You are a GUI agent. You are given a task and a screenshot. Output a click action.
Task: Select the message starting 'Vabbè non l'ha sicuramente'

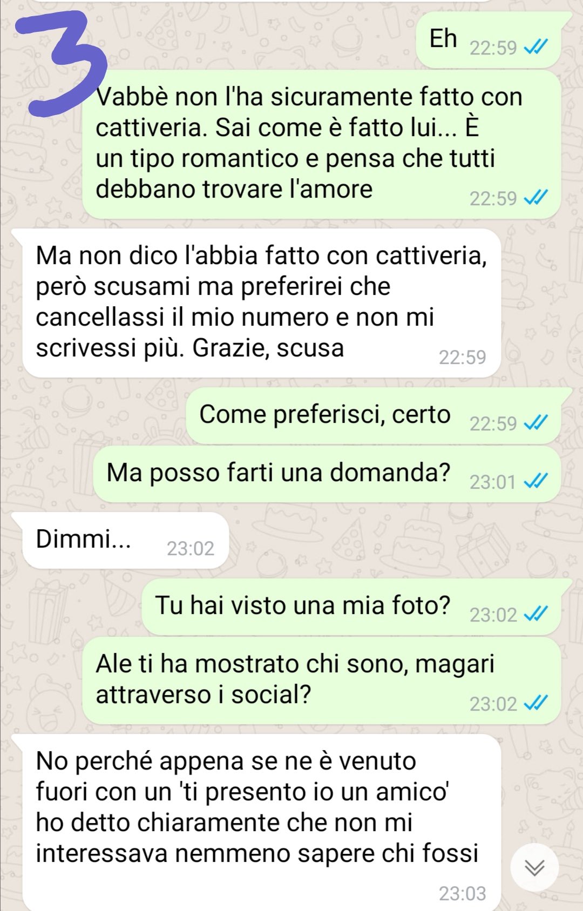(321, 145)
